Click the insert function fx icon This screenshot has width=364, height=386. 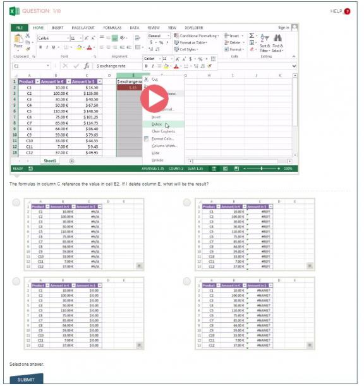87,66
